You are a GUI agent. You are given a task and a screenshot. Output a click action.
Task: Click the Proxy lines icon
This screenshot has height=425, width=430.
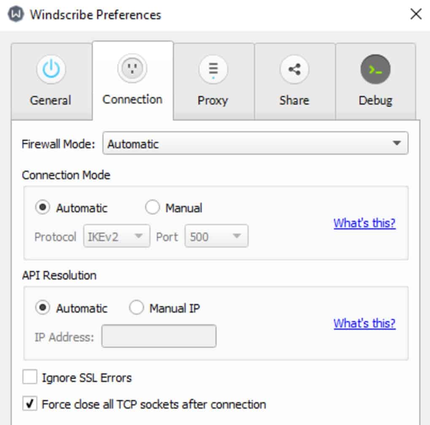click(x=213, y=70)
